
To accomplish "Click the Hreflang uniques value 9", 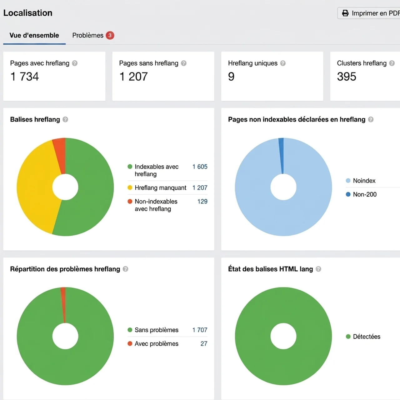I will pyautogui.click(x=231, y=77).
